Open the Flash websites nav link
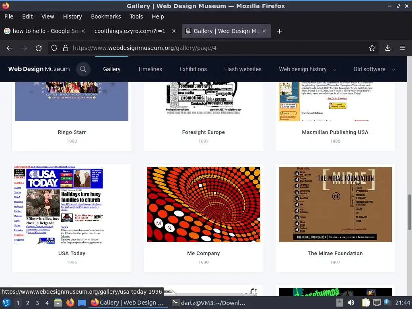 (x=243, y=69)
